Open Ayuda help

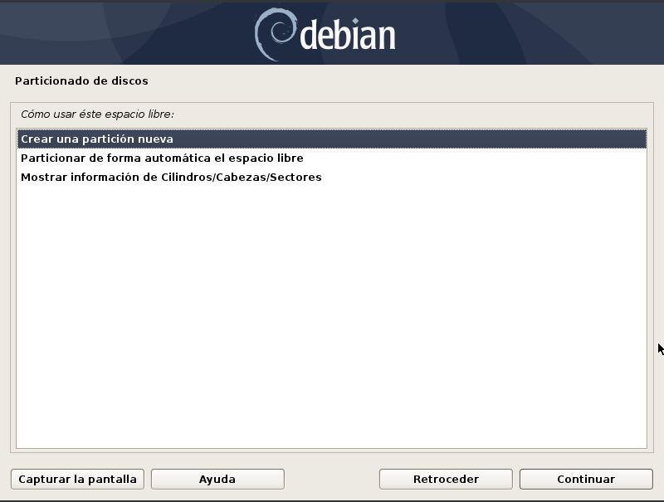coord(217,479)
